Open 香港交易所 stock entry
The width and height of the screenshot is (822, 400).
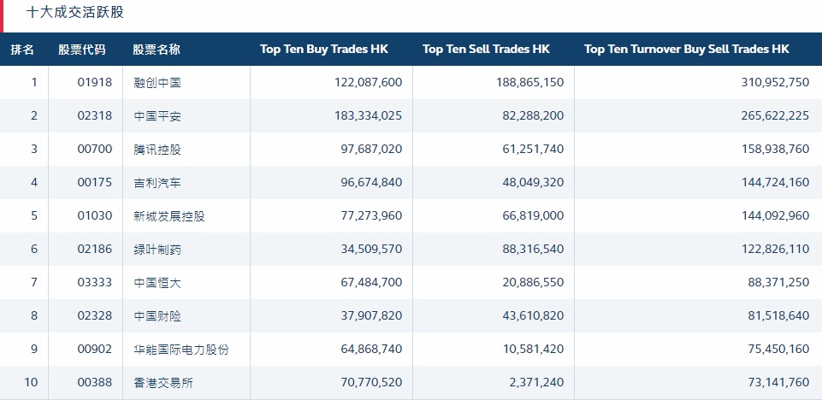pyautogui.click(x=163, y=383)
